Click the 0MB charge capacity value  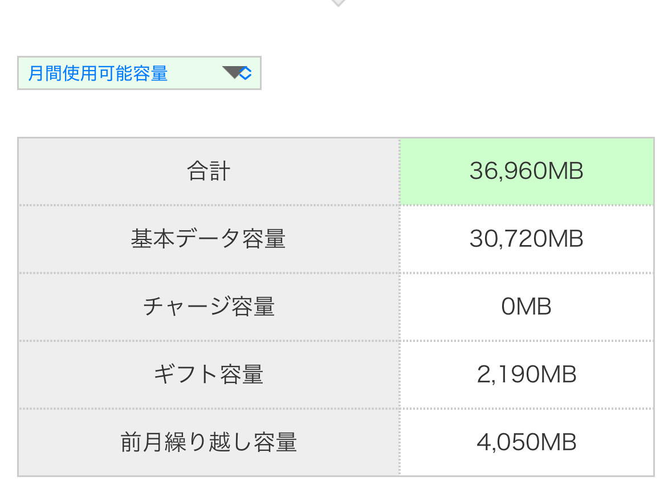pos(526,307)
